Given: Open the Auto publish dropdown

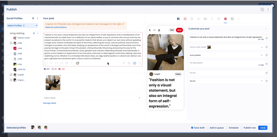Looking at the screenshot, I should pos(227,55).
